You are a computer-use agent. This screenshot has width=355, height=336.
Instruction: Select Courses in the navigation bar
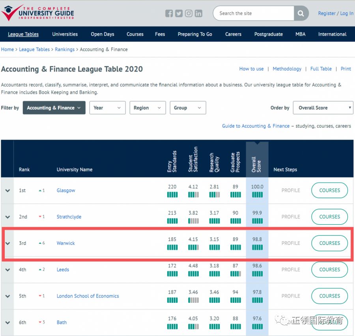point(135,34)
